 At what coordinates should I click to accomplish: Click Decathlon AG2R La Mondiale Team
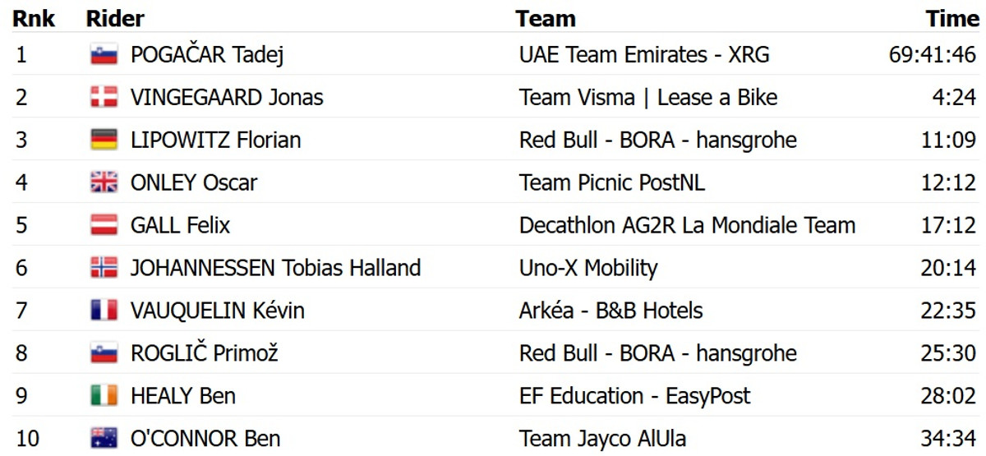[x=687, y=225]
